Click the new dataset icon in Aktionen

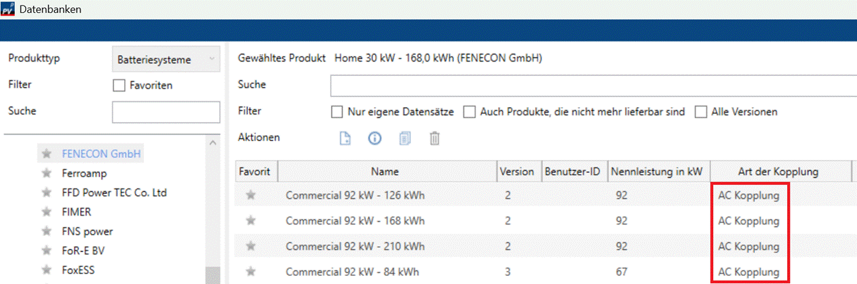(345, 138)
